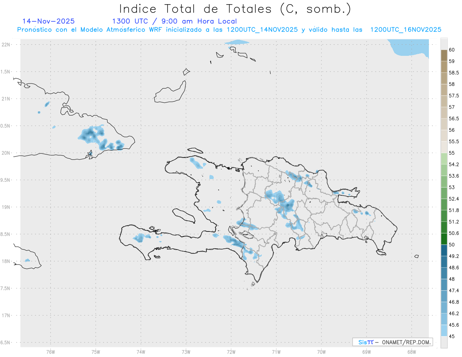This screenshot has height=357, width=462.
Task: Click the legend value "56.5"
Action: pyautogui.click(x=454, y=119)
